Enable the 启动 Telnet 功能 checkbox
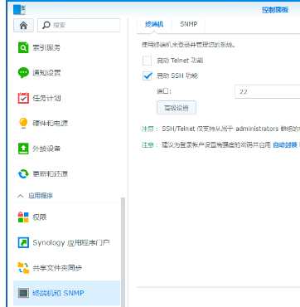Screen dimensions: 300x307 147,61
